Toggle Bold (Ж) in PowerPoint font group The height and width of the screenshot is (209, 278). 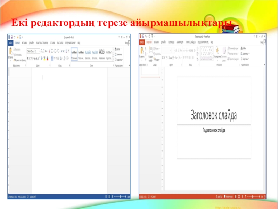[x=163, y=57]
